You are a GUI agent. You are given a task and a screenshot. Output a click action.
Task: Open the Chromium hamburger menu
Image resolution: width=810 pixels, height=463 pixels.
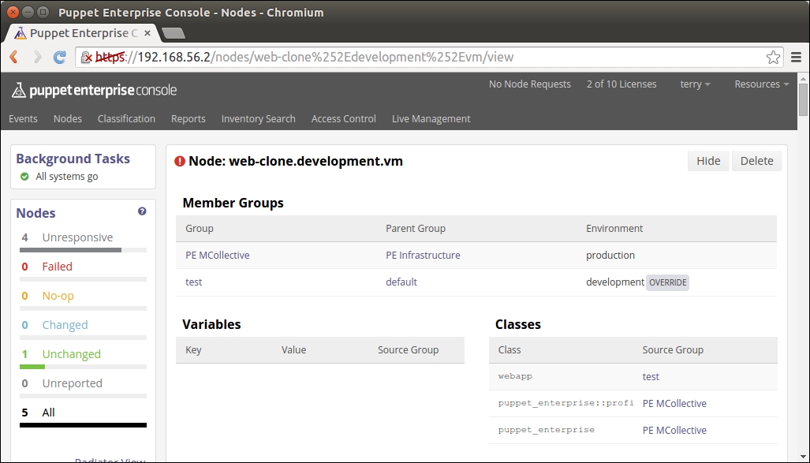coord(796,58)
